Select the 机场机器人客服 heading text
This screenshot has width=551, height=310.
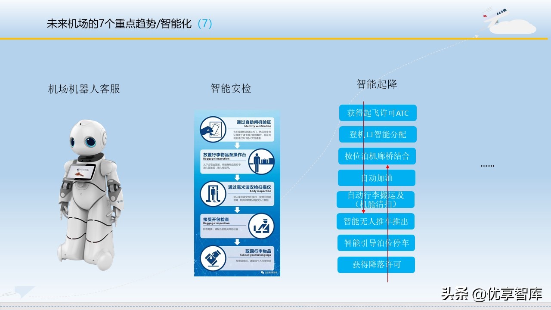tap(84, 90)
